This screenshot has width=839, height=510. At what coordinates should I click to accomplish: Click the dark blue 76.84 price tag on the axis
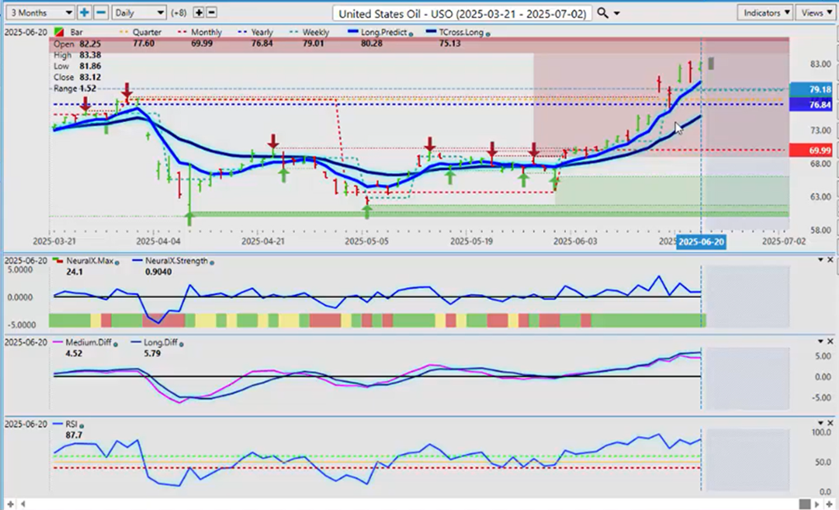tap(812, 104)
